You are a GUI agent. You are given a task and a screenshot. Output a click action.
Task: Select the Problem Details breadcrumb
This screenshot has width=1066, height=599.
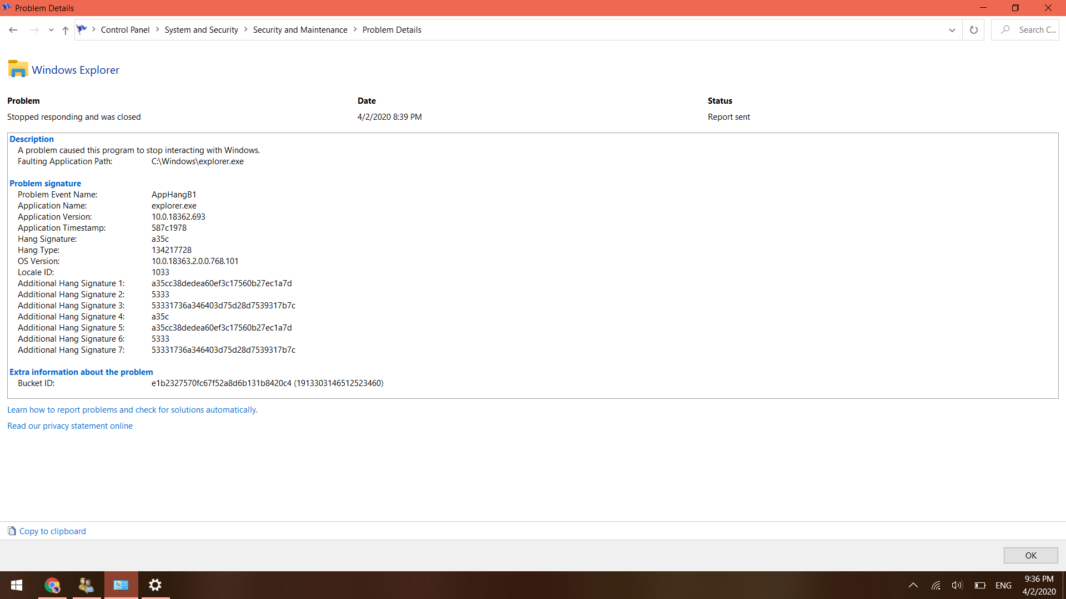[x=392, y=30]
